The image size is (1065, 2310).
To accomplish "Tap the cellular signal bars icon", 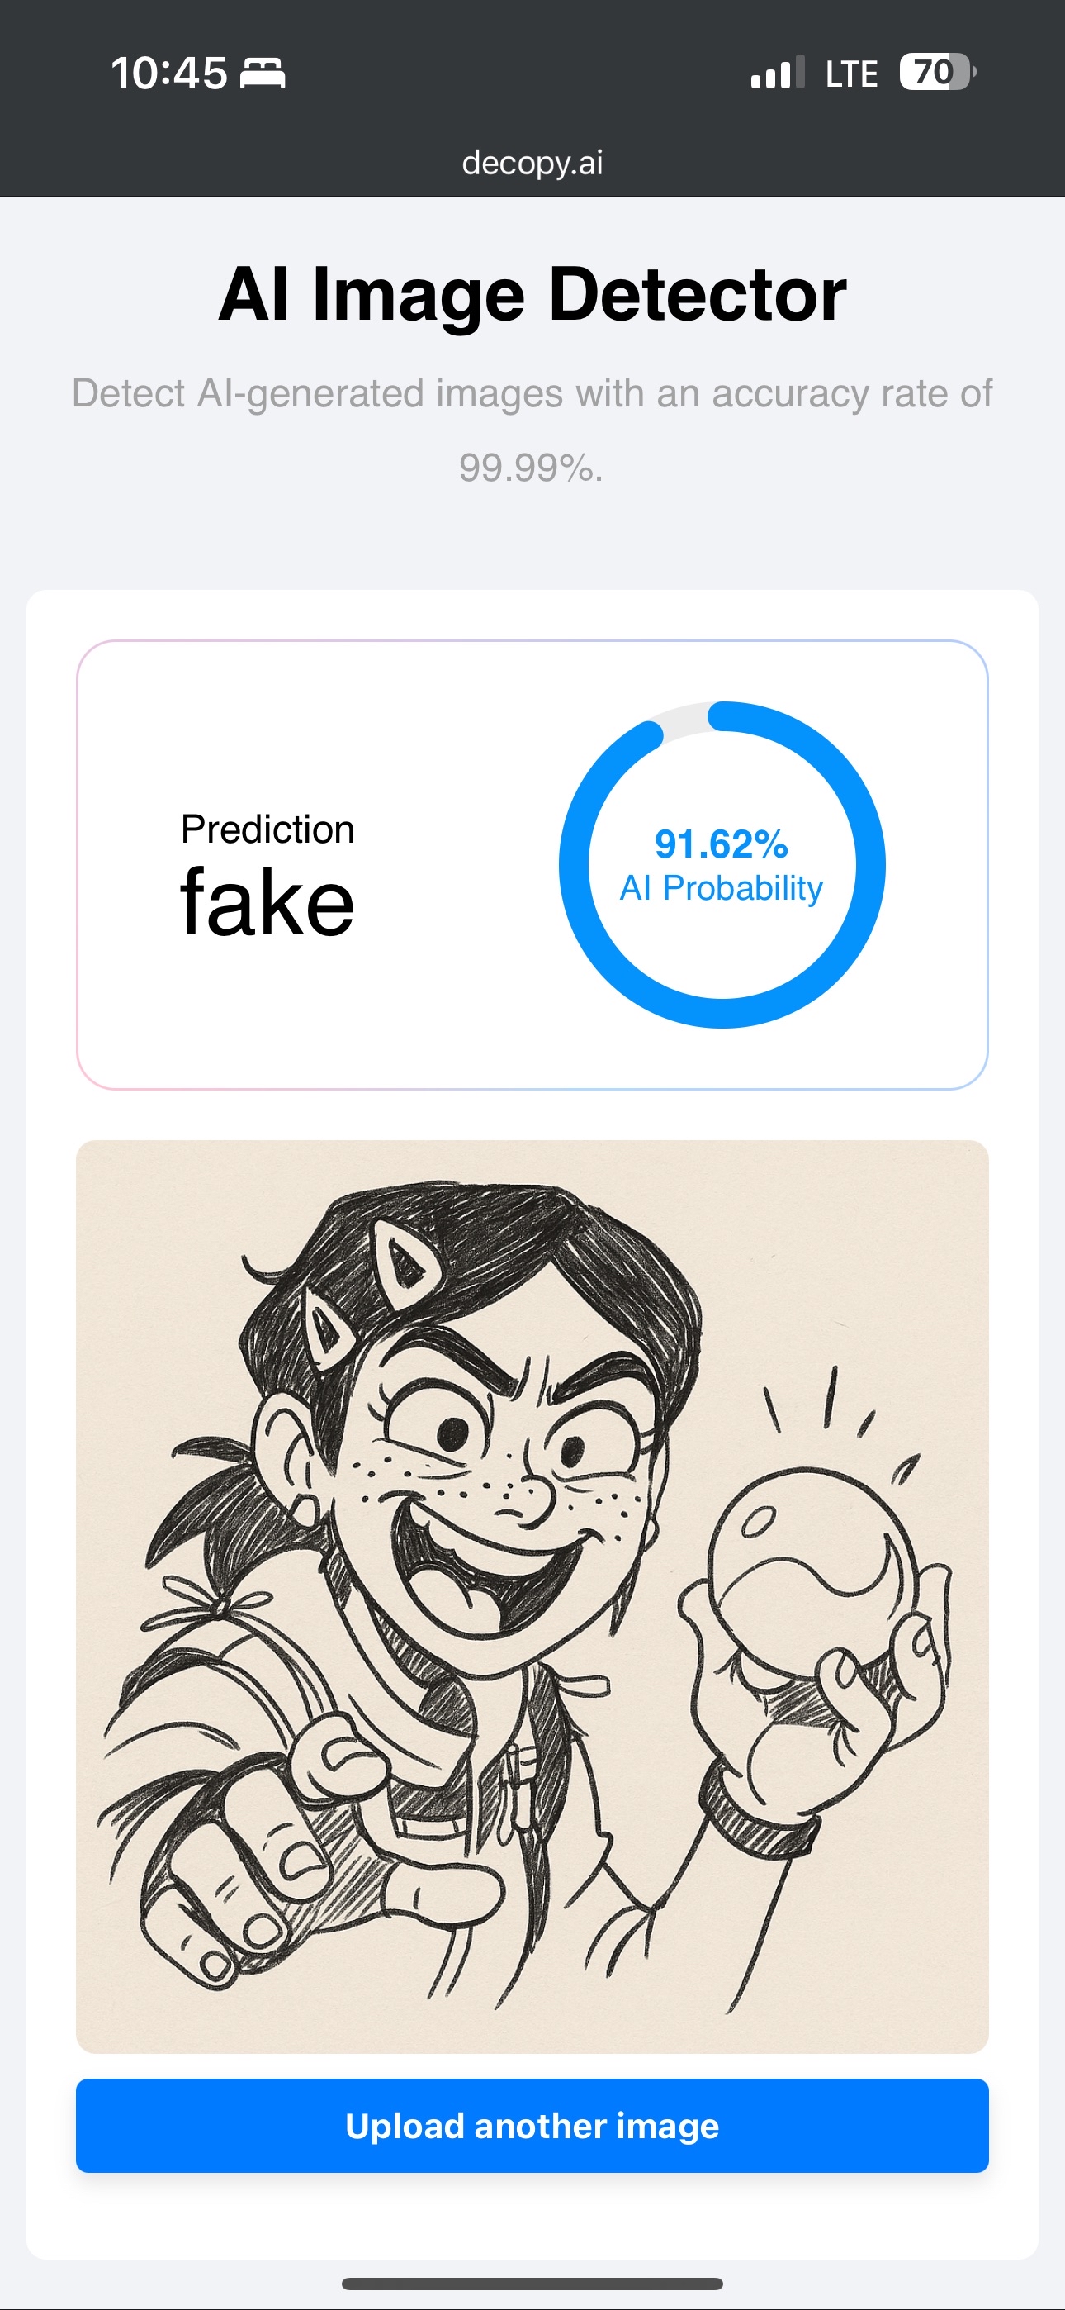I will click(777, 73).
